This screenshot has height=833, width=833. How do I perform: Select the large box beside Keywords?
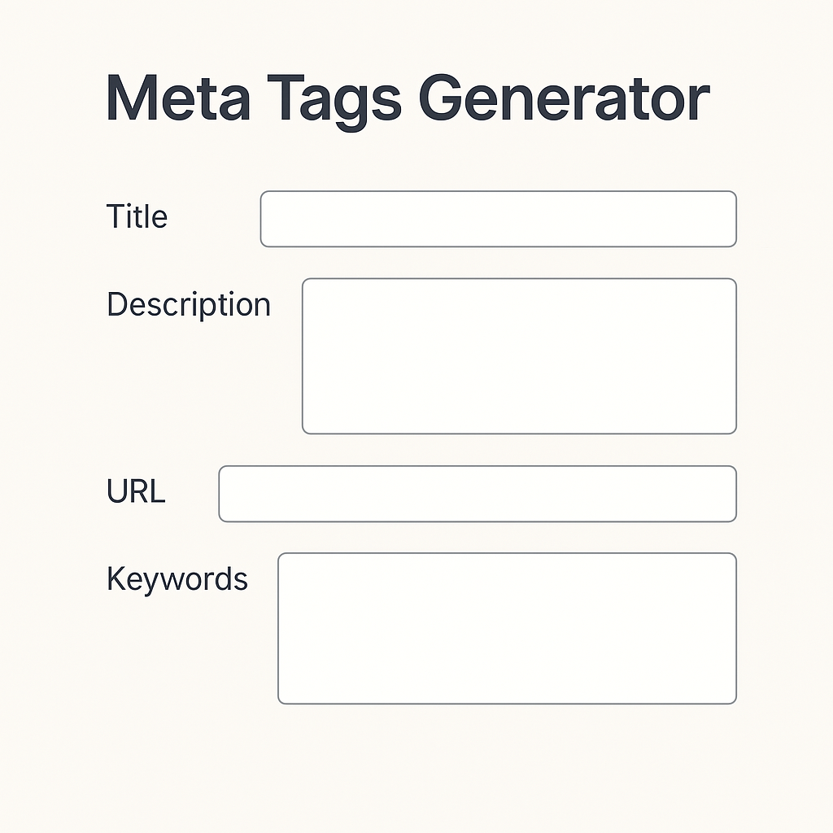[507, 629]
